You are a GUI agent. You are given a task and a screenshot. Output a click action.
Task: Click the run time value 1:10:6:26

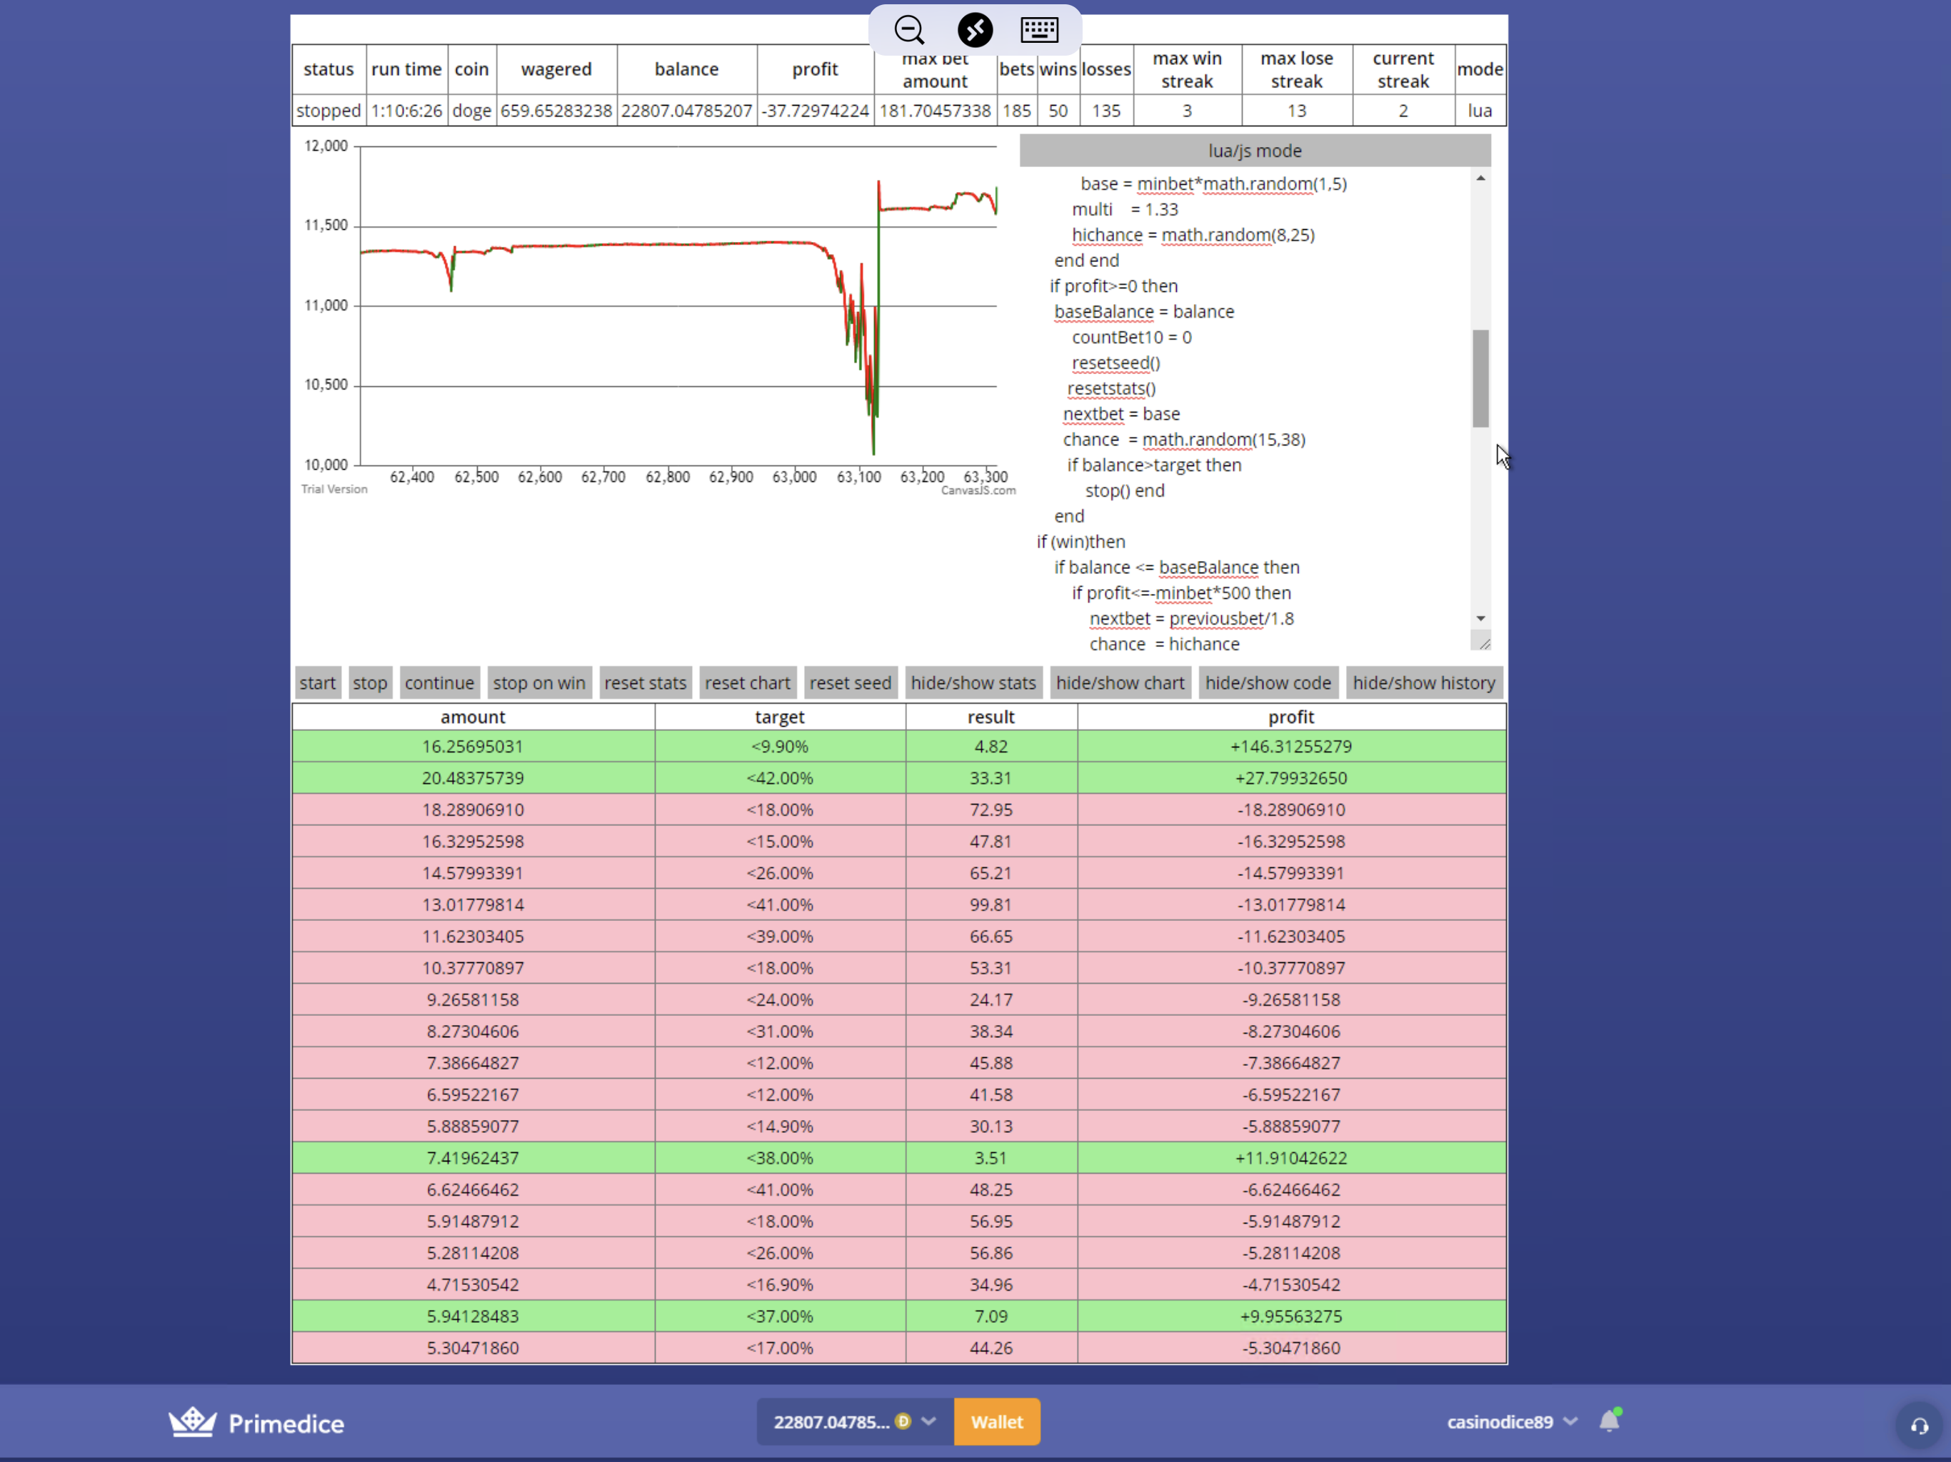point(406,111)
